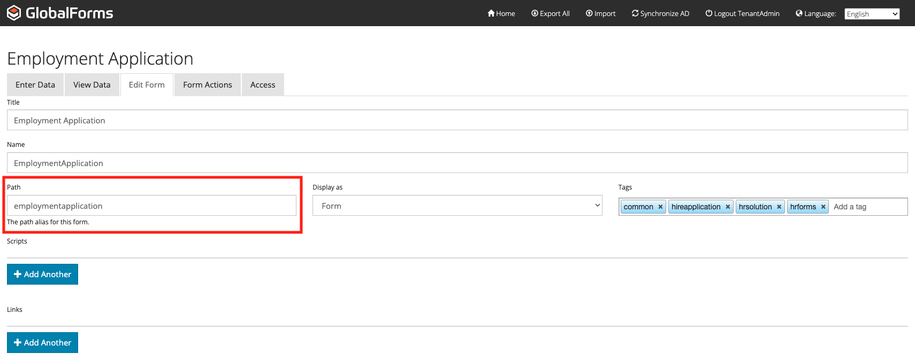Viewport: 915px width, 361px height.
Task: Switch to the Enter Data tab
Action: click(35, 85)
